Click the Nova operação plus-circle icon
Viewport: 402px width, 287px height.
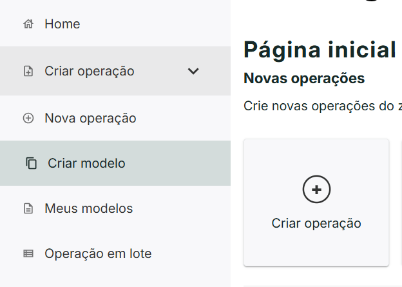click(28, 119)
